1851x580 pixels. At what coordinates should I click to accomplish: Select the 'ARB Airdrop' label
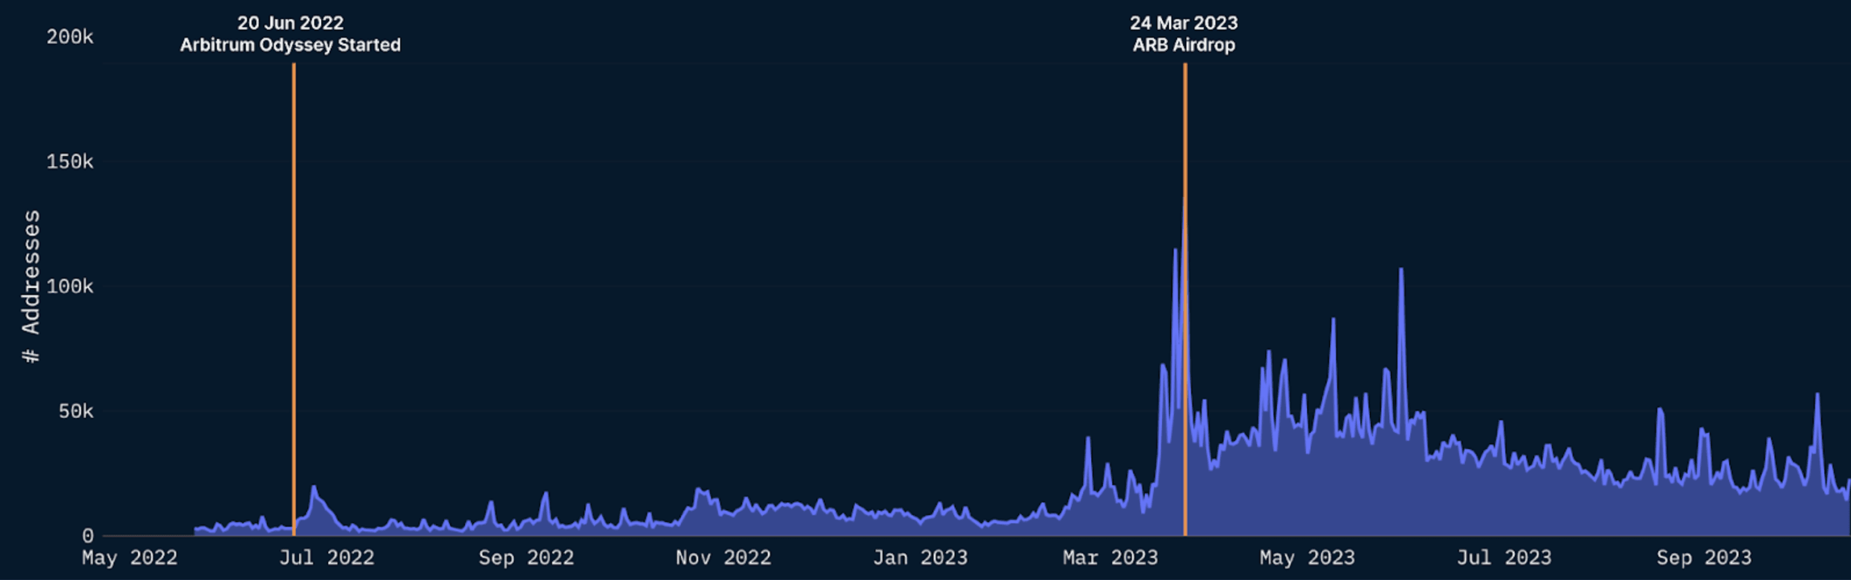pos(1184,44)
